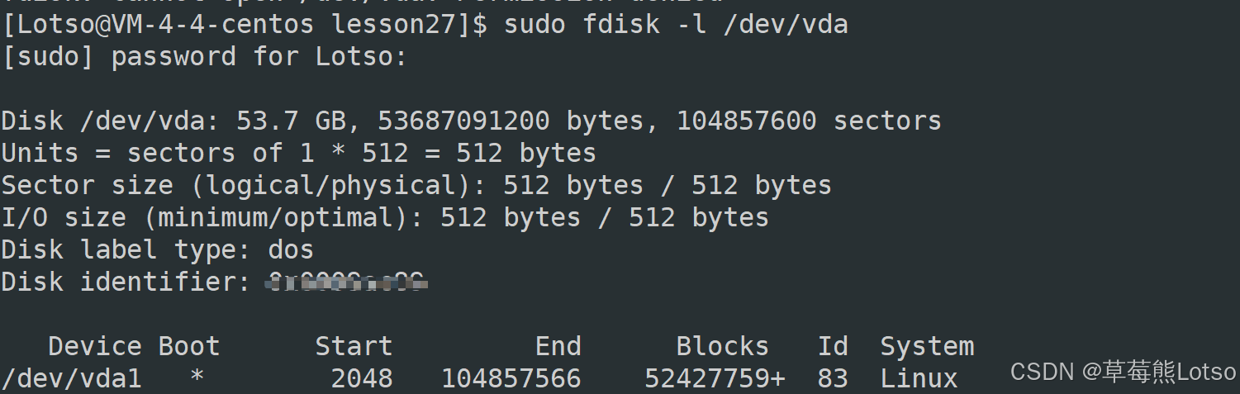1240x394 pixels.
Task: Click the CSDN @草莓熊Lotso watermark
Action: 1123,373
